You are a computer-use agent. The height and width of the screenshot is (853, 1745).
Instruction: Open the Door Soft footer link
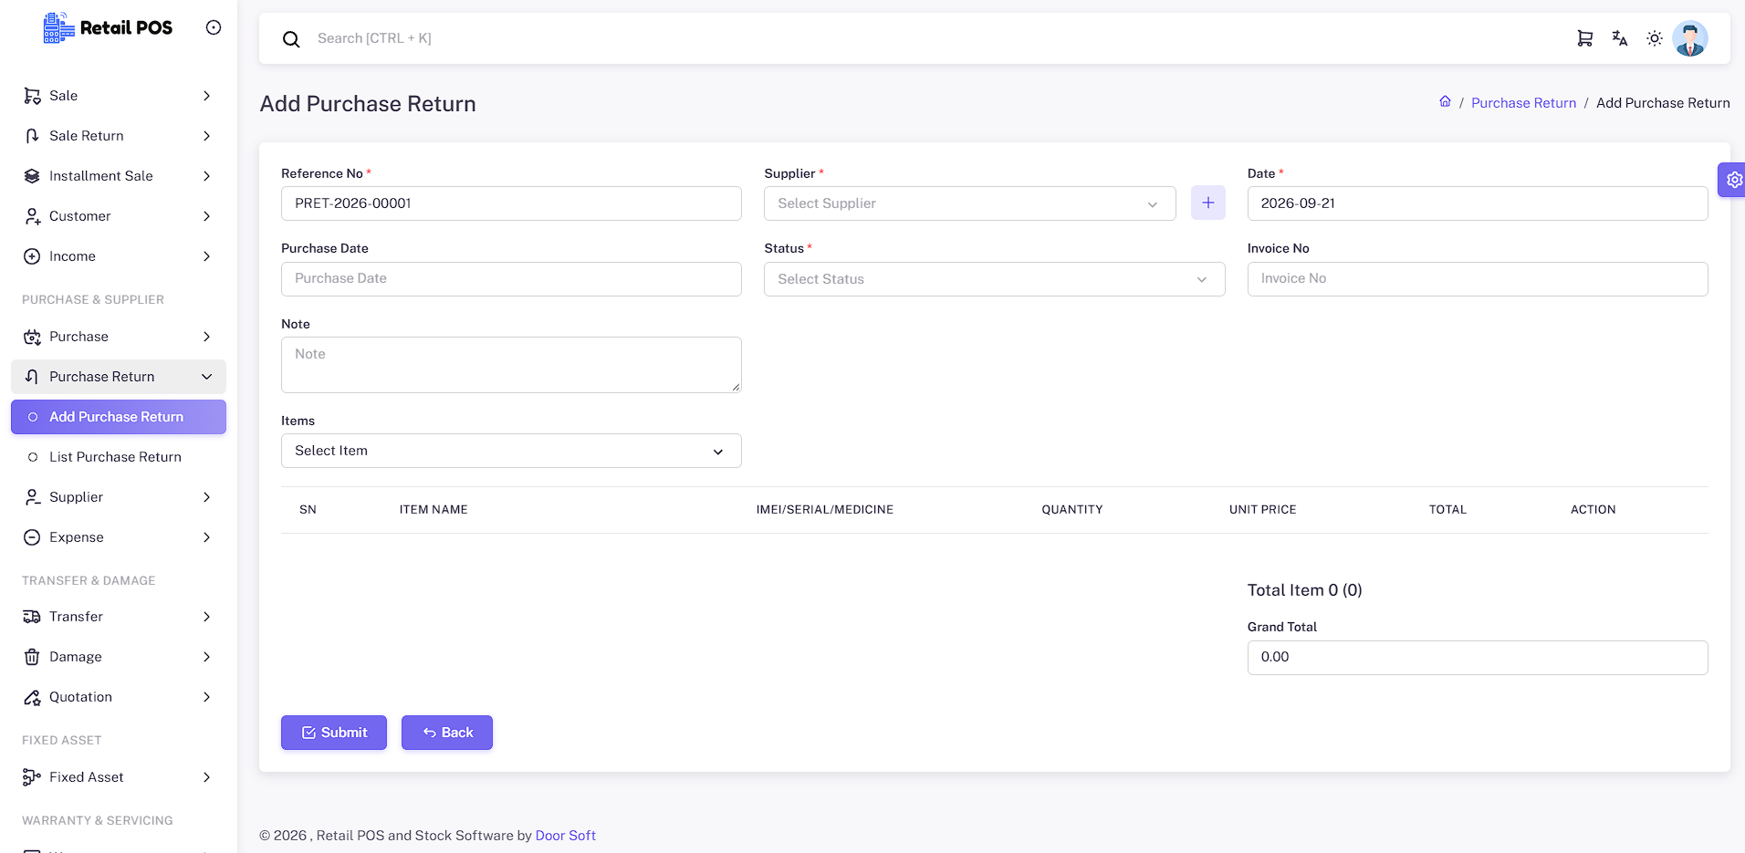(566, 836)
